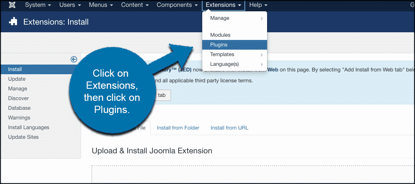The width and height of the screenshot is (415, 184).
Task: Switch to Install from URL tab
Action: pyautogui.click(x=229, y=128)
